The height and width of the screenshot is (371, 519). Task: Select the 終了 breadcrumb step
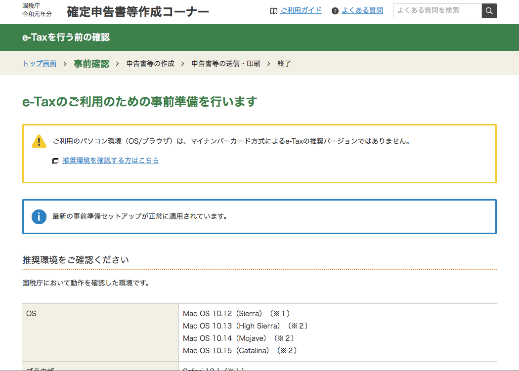click(x=284, y=63)
